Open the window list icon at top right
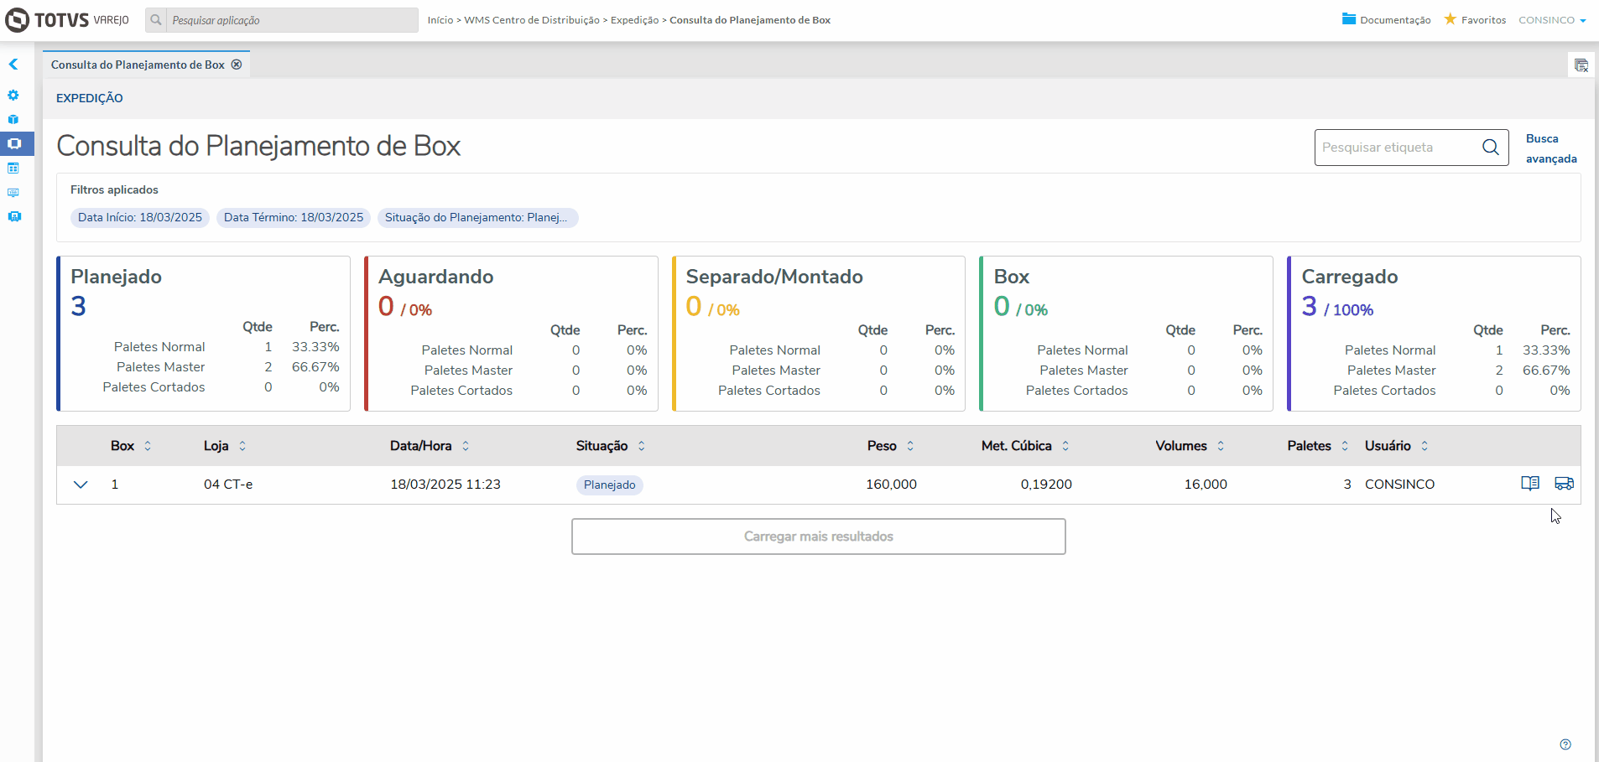 (x=1581, y=65)
